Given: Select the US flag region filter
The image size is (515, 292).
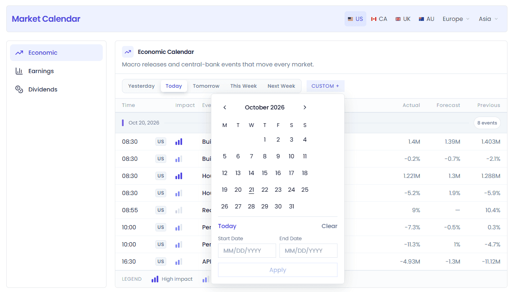Looking at the screenshot, I should (355, 19).
